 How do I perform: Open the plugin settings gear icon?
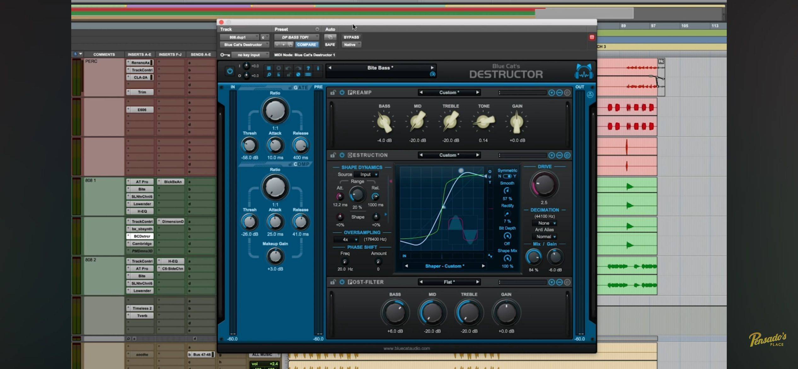pos(279,68)
